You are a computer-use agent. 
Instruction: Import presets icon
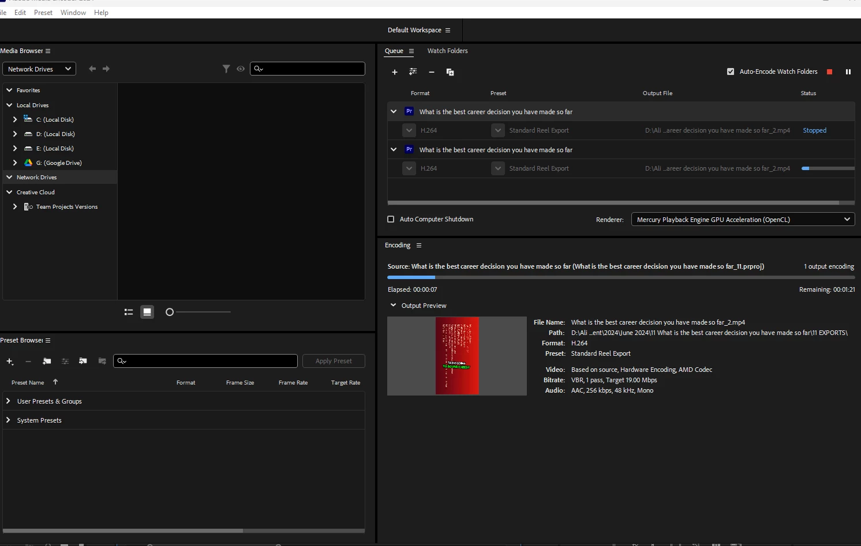coord(83,361)
